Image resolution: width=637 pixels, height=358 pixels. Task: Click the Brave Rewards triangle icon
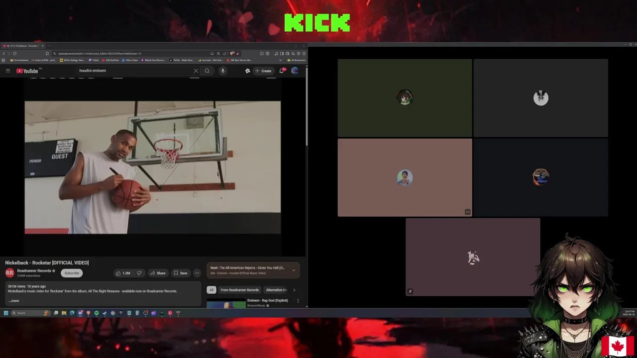(237, 53)
